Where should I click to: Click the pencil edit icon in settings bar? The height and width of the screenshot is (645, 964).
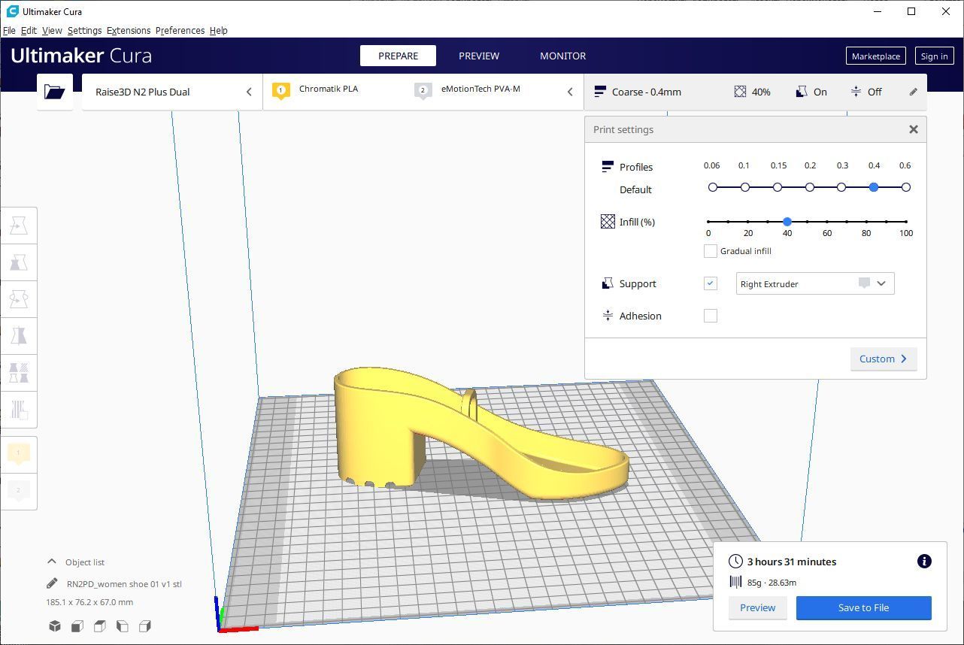[x=913, y=92]
